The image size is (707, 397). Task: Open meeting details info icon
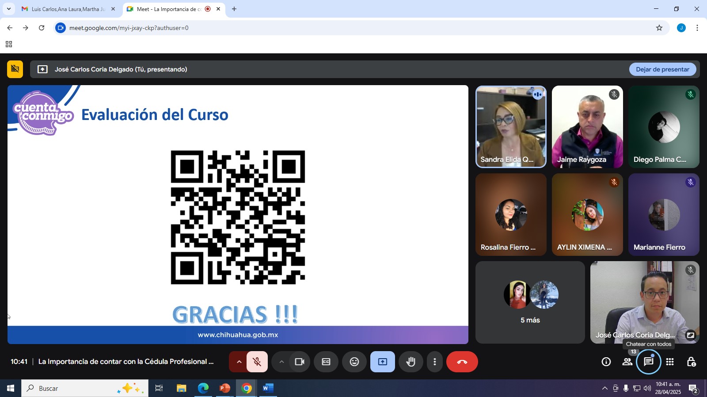(x=606, y=362)
